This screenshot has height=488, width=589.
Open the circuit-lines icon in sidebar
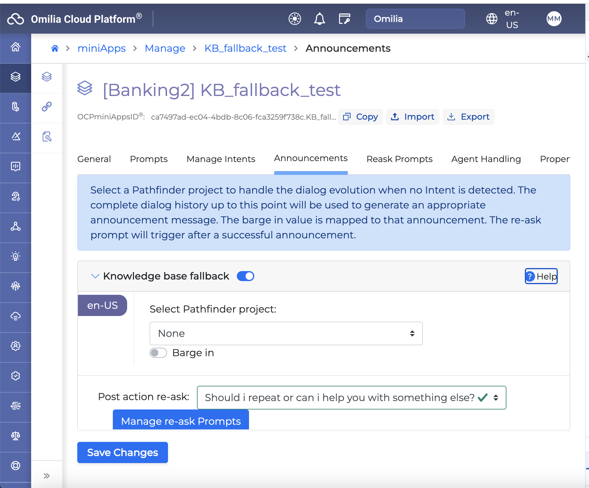click(x=16, y=406)
